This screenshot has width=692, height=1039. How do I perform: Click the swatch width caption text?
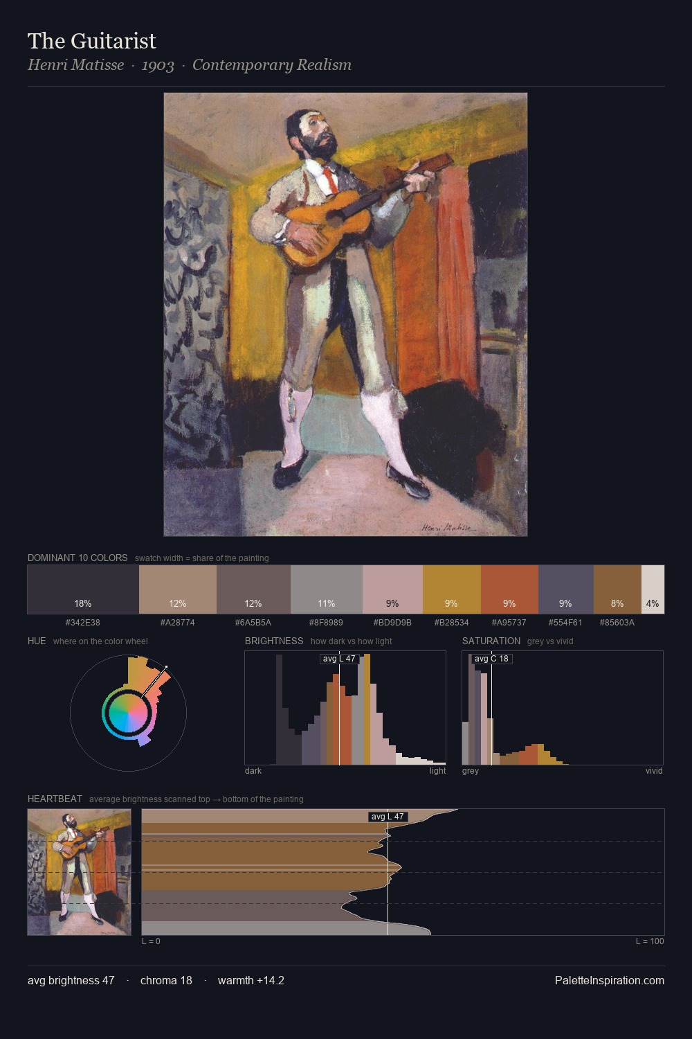[202, 558]
